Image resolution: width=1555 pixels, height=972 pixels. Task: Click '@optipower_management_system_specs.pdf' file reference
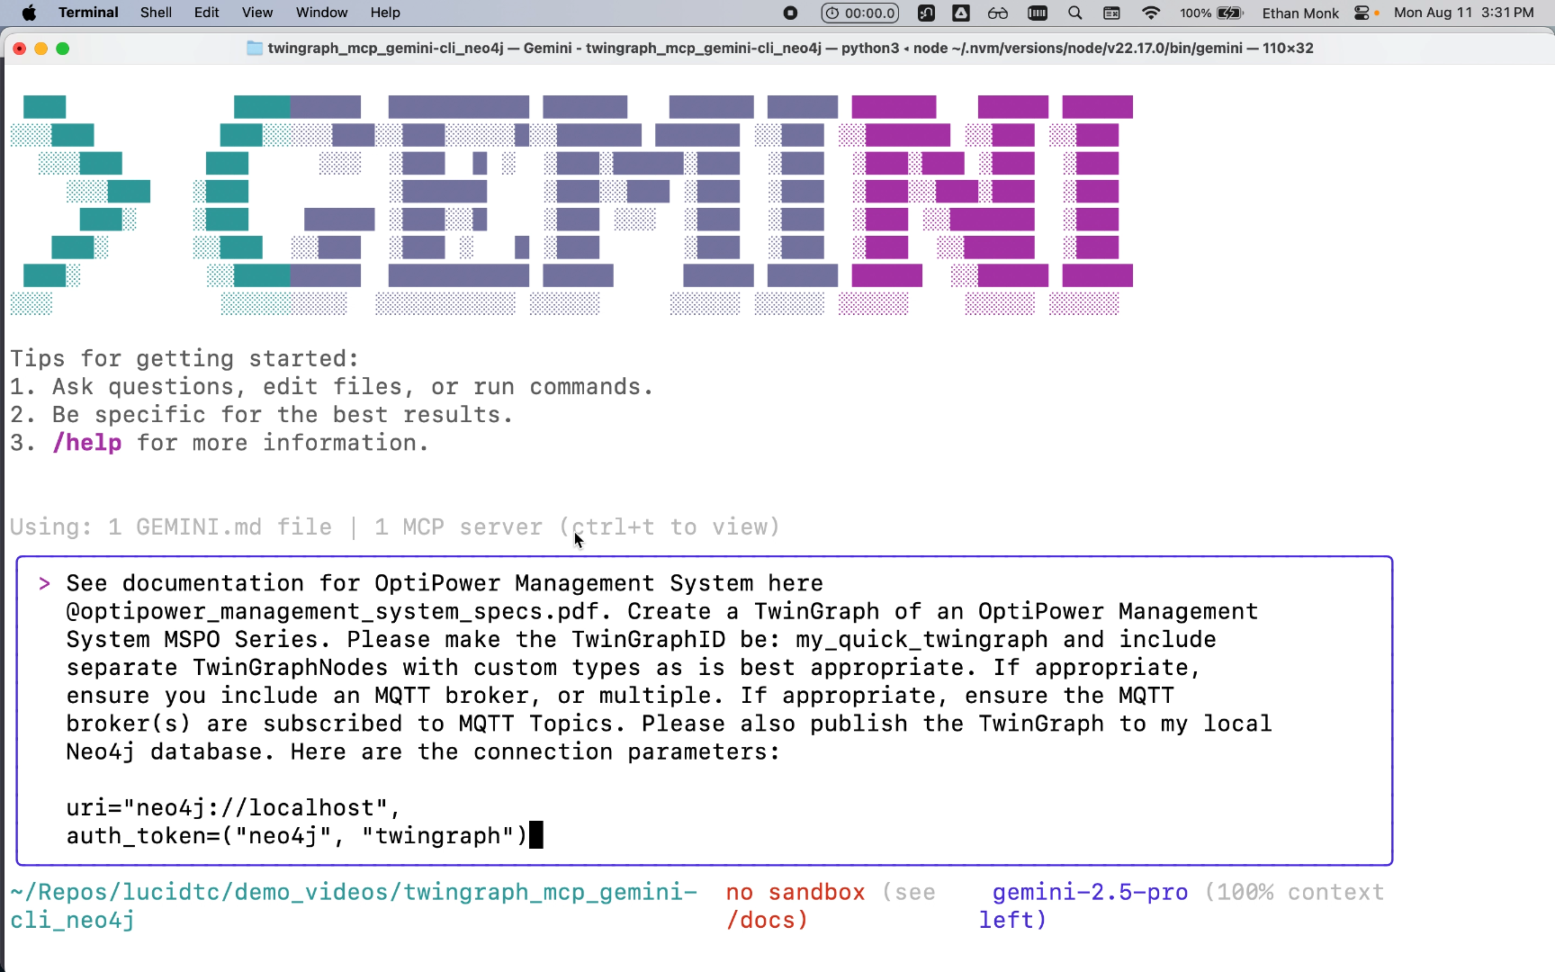pos(332,612)
